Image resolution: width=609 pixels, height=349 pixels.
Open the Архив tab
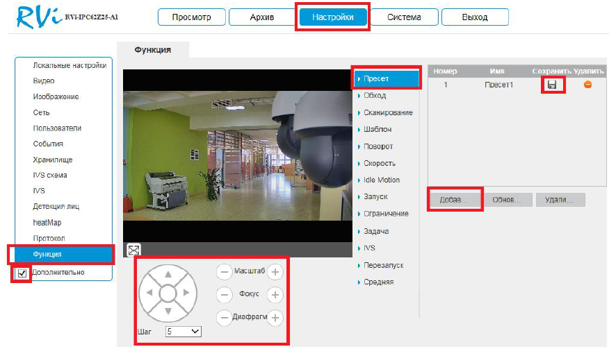(x=261, y=17)
